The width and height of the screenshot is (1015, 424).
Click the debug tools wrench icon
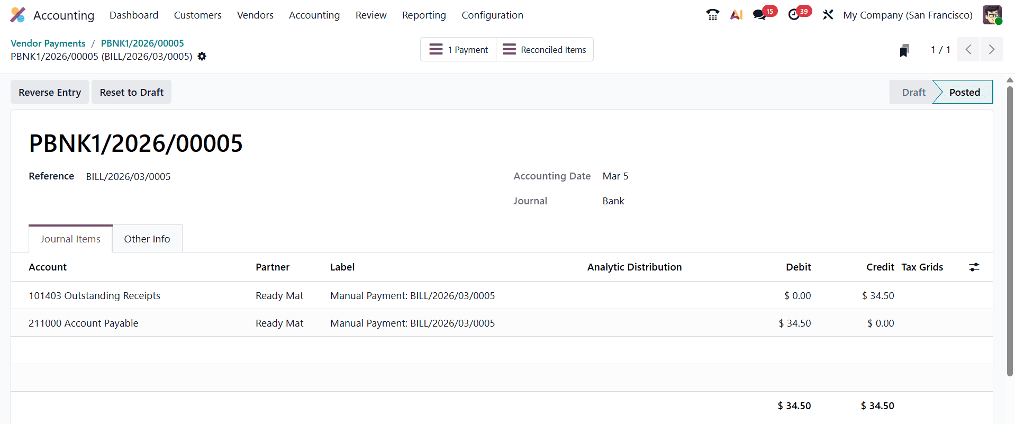828,15
